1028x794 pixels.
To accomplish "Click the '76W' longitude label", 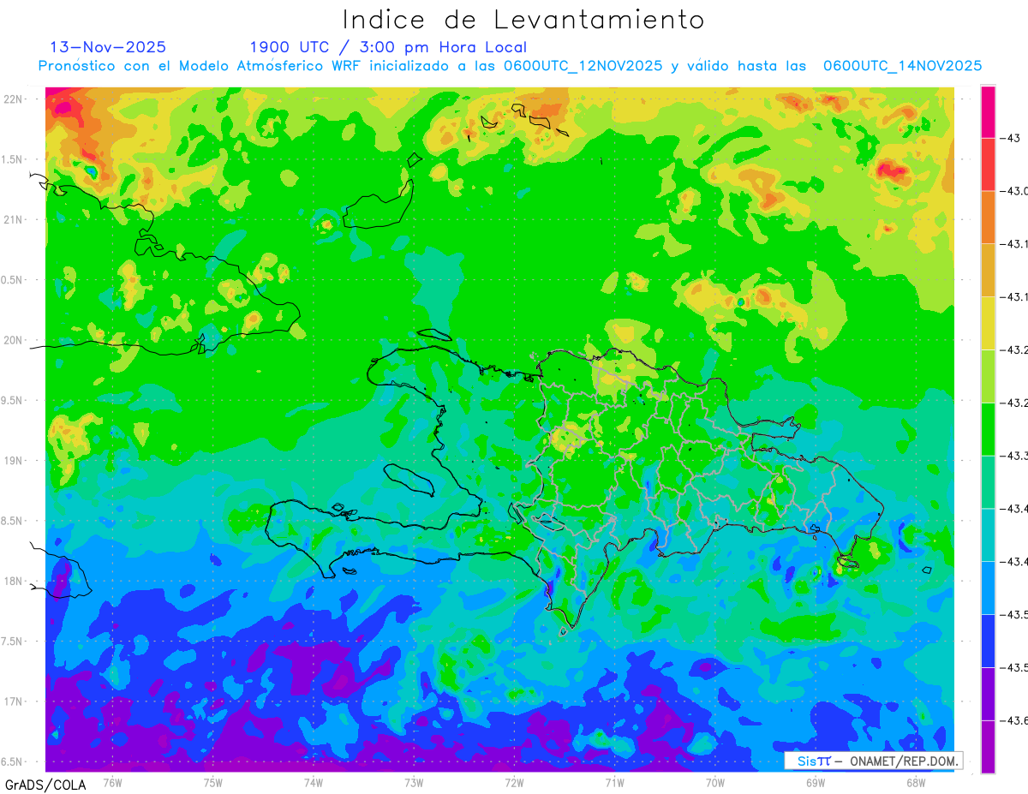I will pyautogui.click(x=112, y=782).
